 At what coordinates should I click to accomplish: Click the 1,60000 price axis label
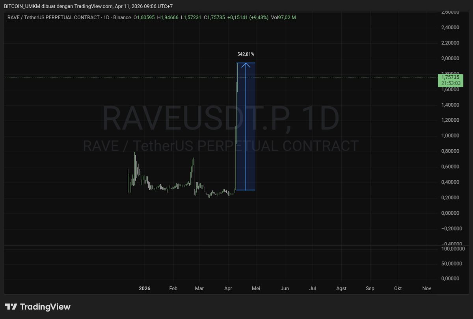coord(450,89)
